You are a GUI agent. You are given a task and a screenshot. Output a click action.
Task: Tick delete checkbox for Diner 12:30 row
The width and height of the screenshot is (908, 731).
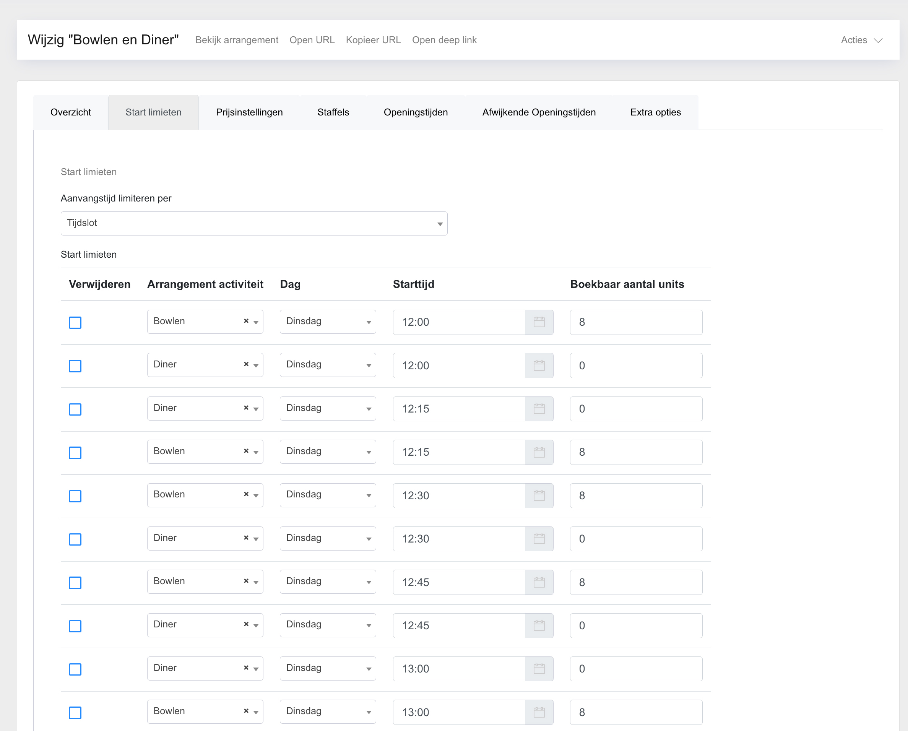tap(75, 539)
